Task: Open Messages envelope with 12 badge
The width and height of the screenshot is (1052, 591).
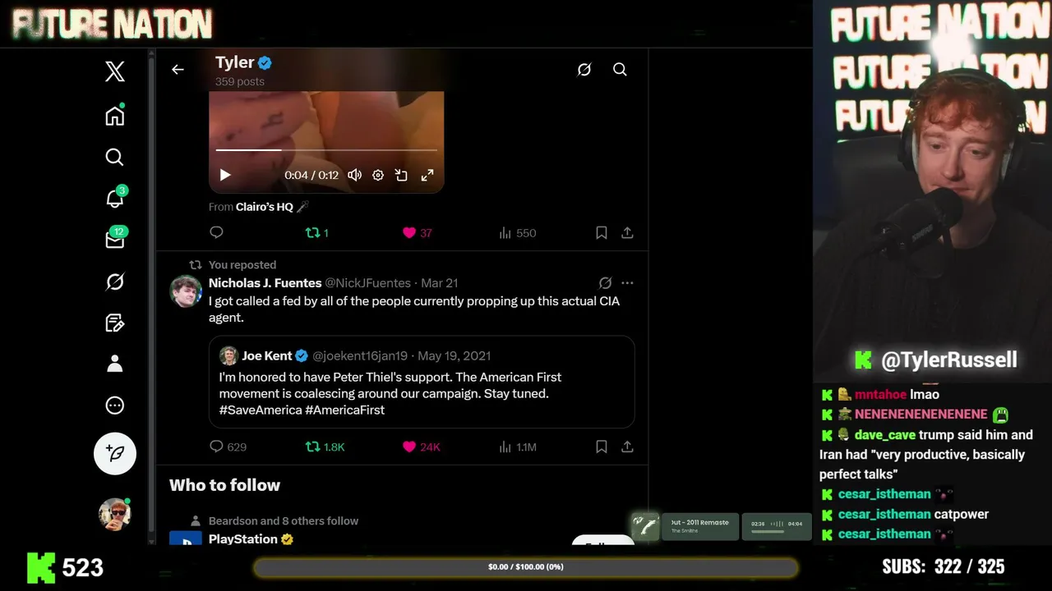Action: pyautogui.click(x=115, y=240)
